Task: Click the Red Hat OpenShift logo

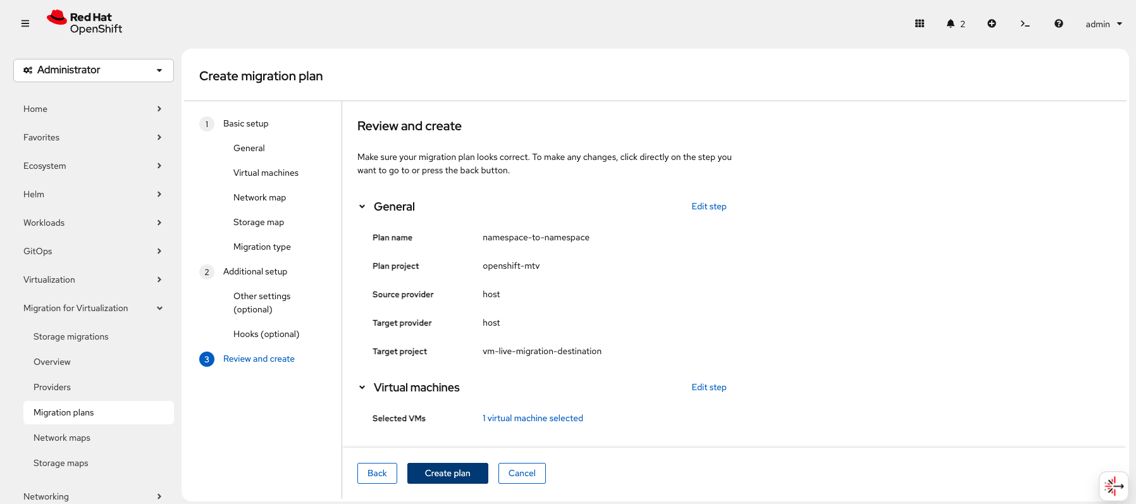Action: point(85,23)
